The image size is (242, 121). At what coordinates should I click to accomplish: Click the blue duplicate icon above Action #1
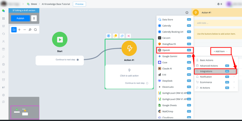click(x=122, y=36)
